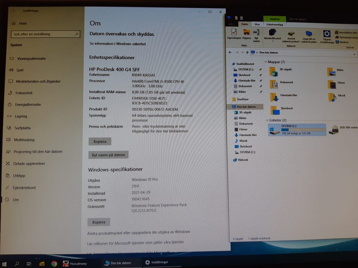Viewport: 358px width, 268px height.
Task: Collapse the Enheter (2) group
Action: point(267,120)
